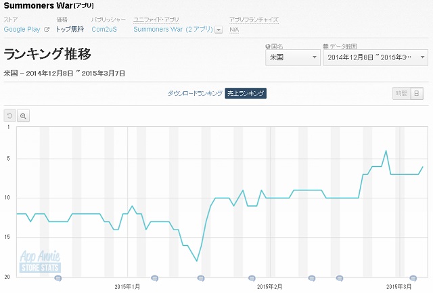This screenshot has height=293, width=433.
Task: Switch to ダウンロードランキング tab
Action: pos(195,93)
